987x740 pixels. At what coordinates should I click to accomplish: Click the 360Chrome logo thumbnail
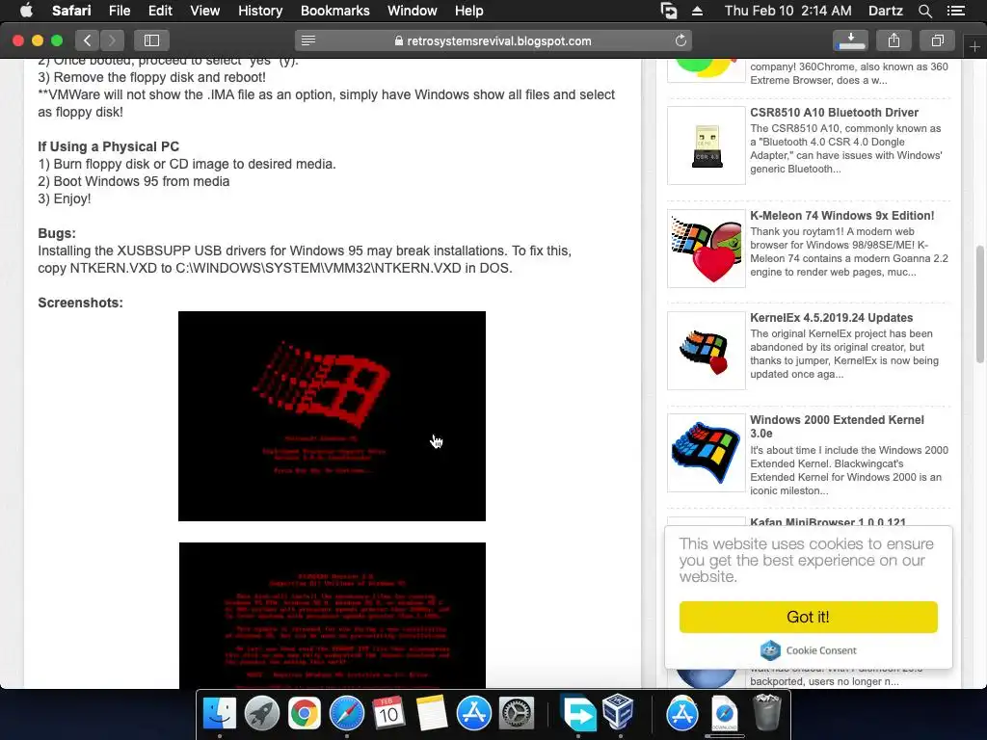707,69
